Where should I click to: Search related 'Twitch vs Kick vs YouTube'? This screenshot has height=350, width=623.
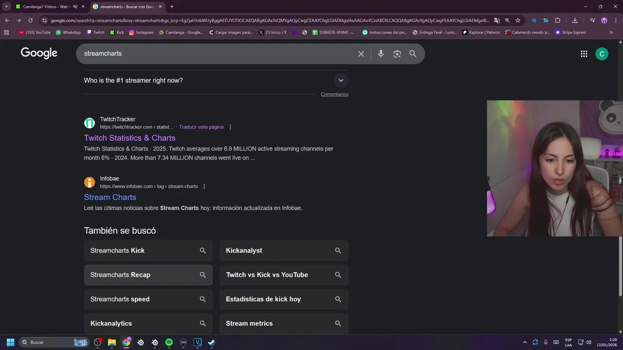point(284,275)
